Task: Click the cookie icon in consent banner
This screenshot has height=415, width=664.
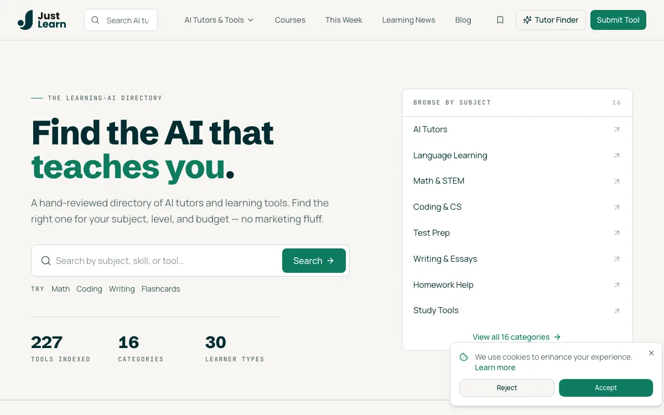Action: pyautogui.click(x=464, y=357)
